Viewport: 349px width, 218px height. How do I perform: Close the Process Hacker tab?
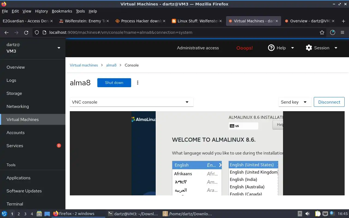[164, 21]
